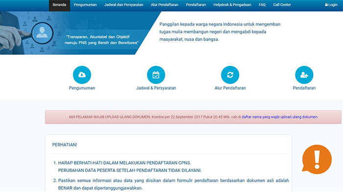Click text 'HARAP BERHATI-HATI DALAM MELAKUKAN PENDAFTARAN CPNS.'
The width and height of the screenshot is (343, 192).
click(124, 163)
